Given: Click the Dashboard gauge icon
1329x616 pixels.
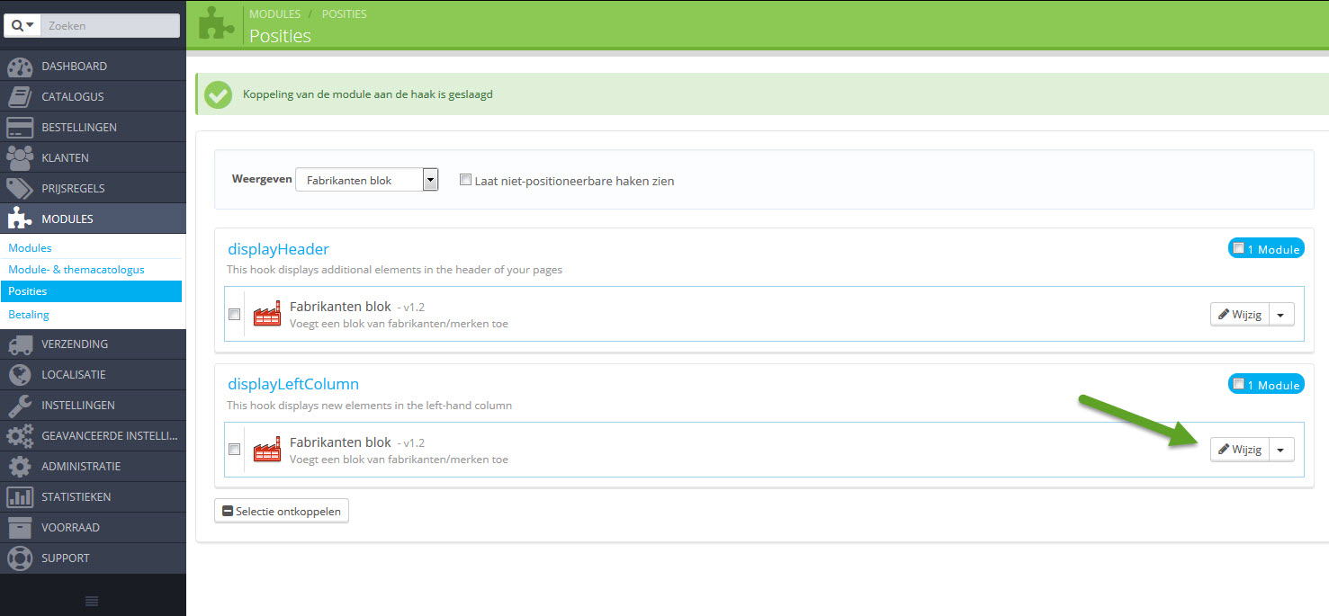Looking at the screenshot, I should coord(20,67).
